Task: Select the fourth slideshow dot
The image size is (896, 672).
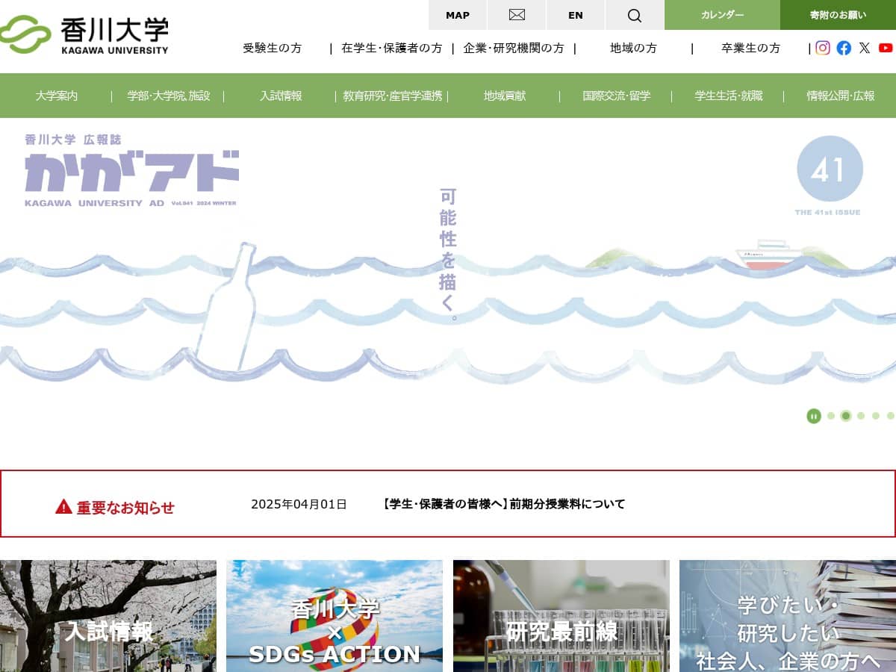Action: pyautogui.click(x=876, y=416)
